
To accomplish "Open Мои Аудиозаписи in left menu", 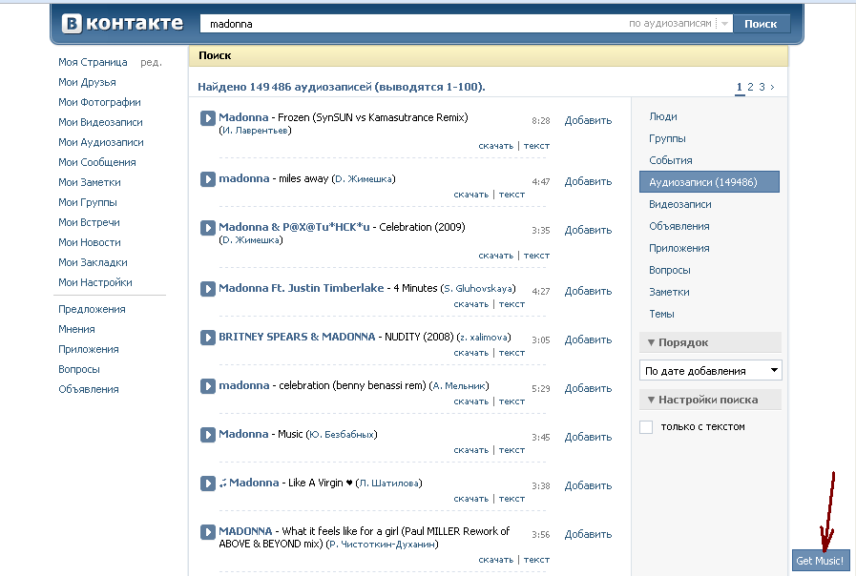I will (x=101, y=142).
